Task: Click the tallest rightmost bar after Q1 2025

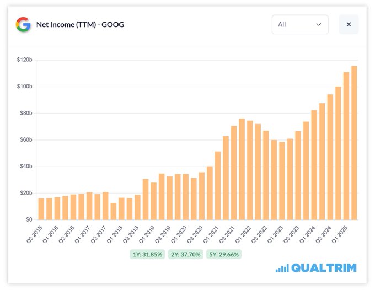Action: (x=354, y=143)
